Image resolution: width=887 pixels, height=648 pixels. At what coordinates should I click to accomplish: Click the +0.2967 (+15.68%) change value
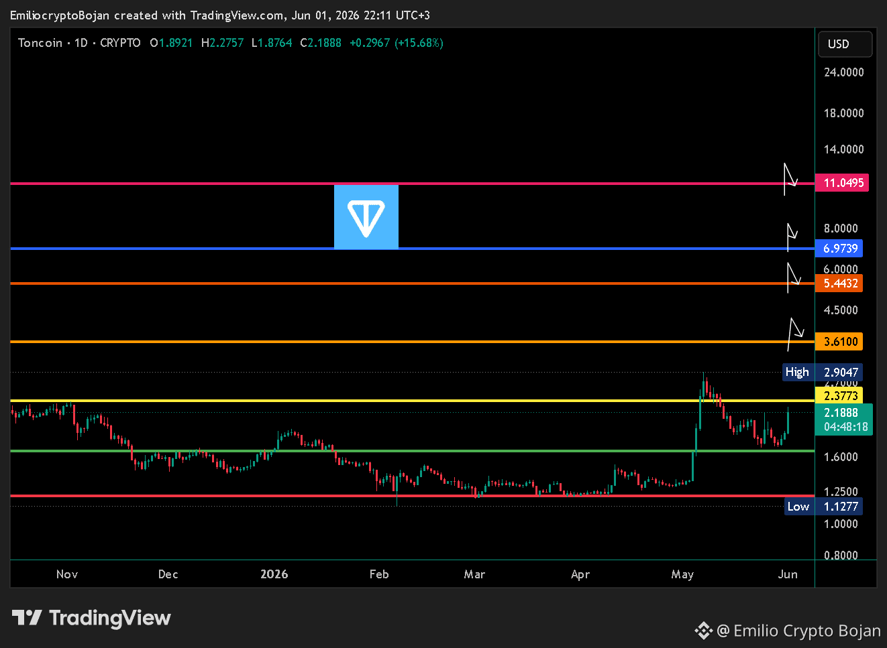point(397,43)
